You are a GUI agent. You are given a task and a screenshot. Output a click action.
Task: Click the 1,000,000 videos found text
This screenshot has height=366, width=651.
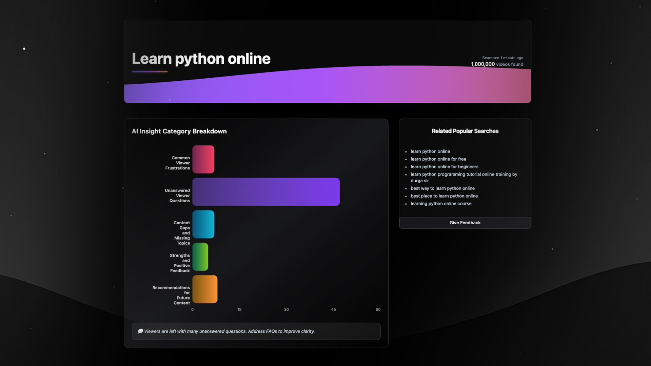pos(497,64)
